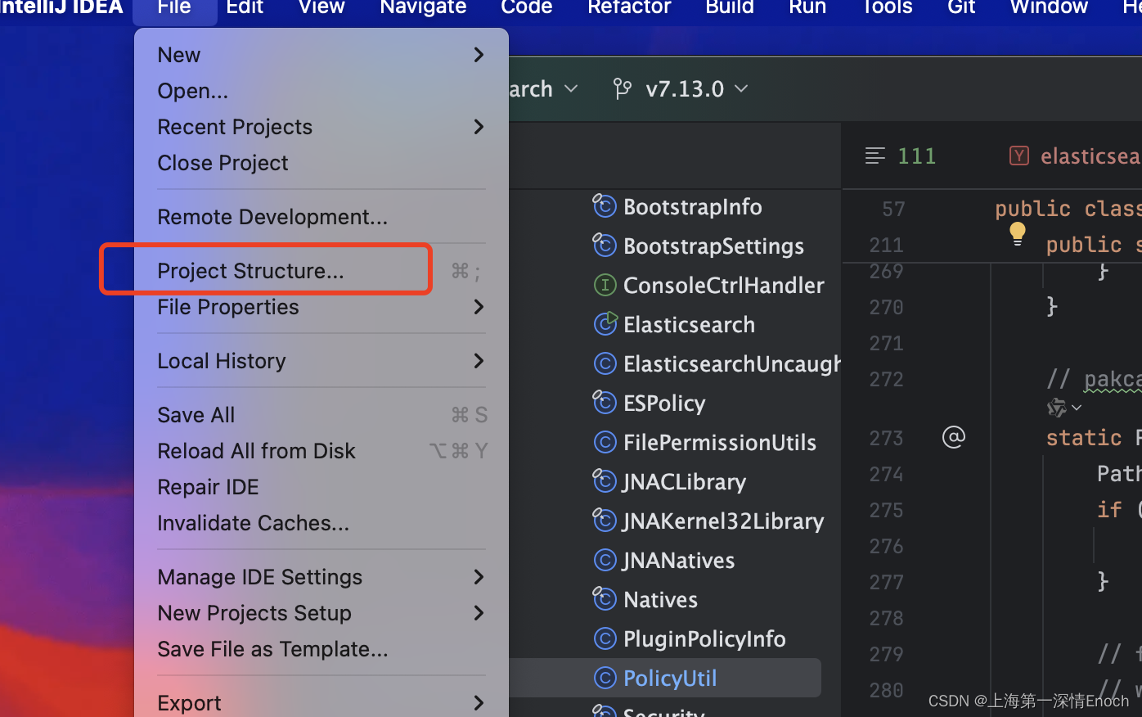Open the Git menu
The height and width of the screenshot is (717, 1142).
click(x=961, y=7)
